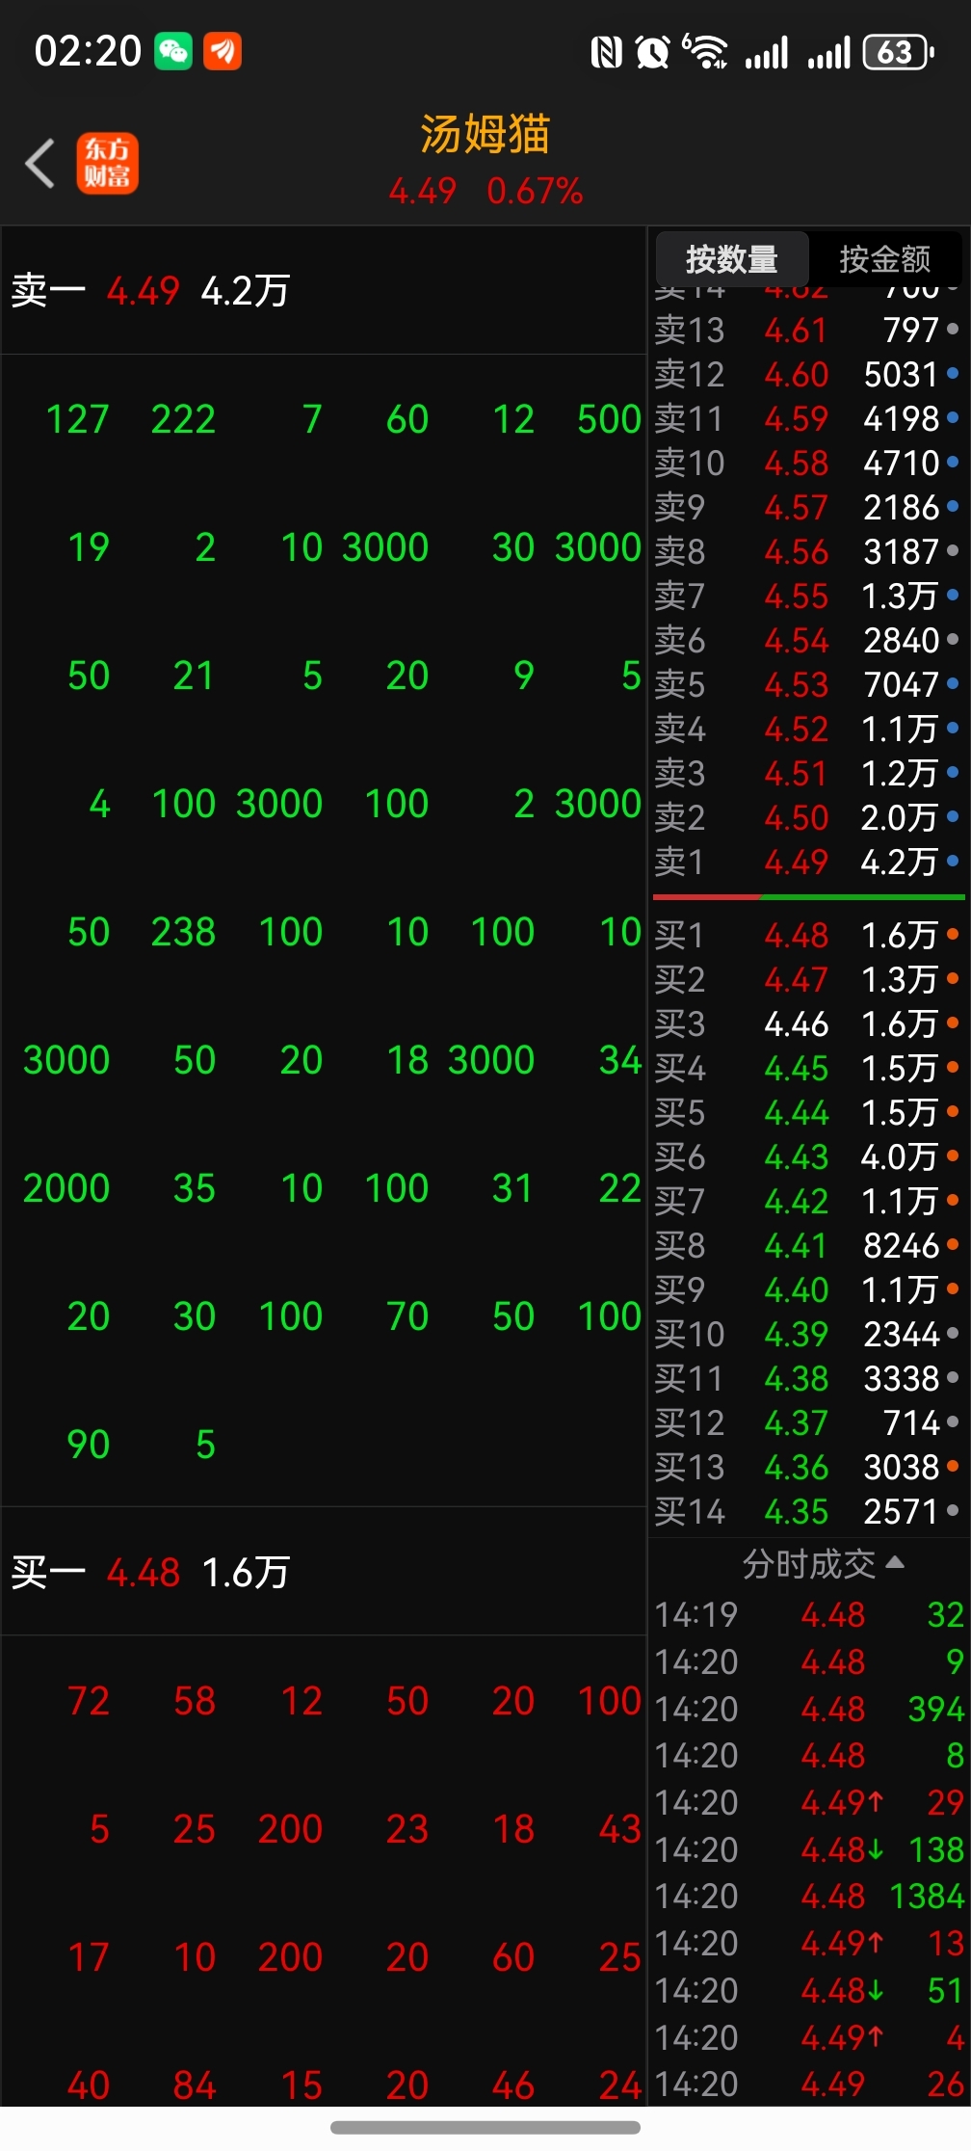This screenshot has height=2151, width=971.
Task: Tap the 卖5 4.53 order book row
Action: point(808,684)
